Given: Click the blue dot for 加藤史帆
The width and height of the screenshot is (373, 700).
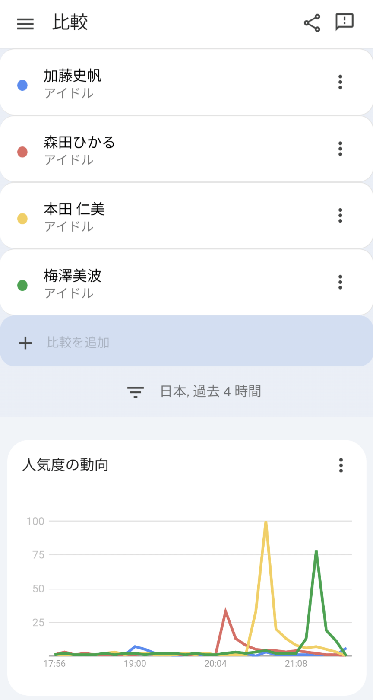Looking at the screenshot, I should 22,85.
